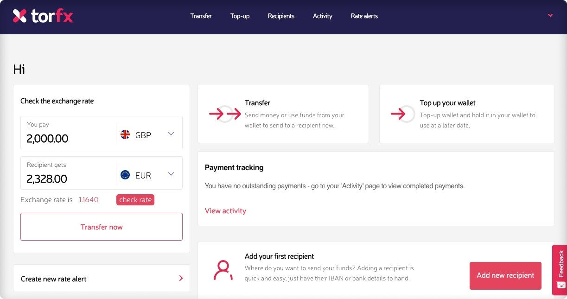Click the check rate button

(x=135, y=200)
